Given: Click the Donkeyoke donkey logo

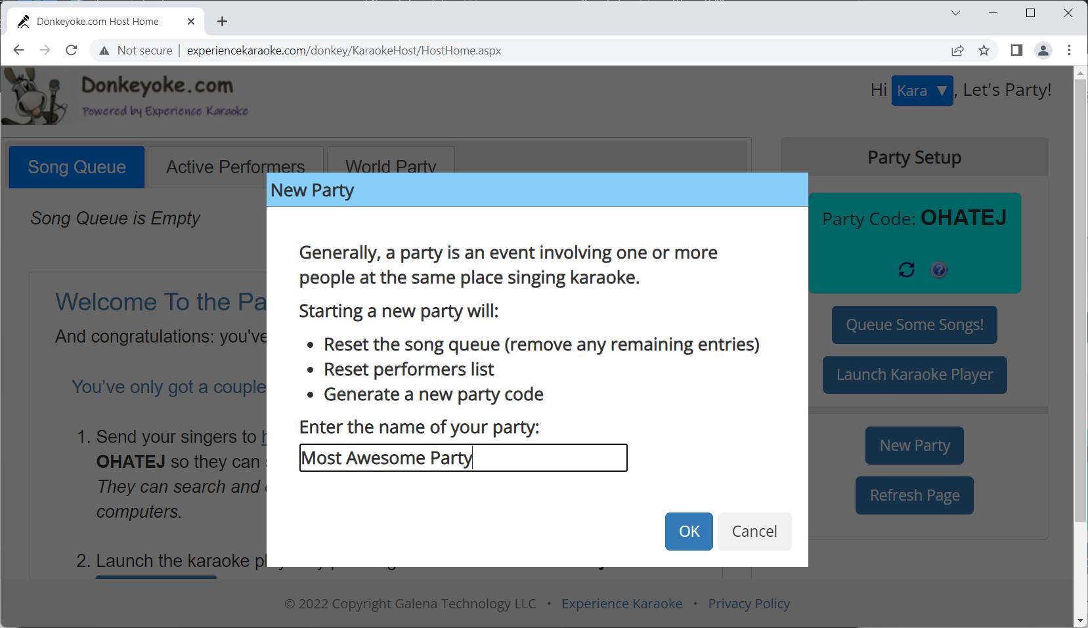Looking at the screenshot, I should click(35, 97).
